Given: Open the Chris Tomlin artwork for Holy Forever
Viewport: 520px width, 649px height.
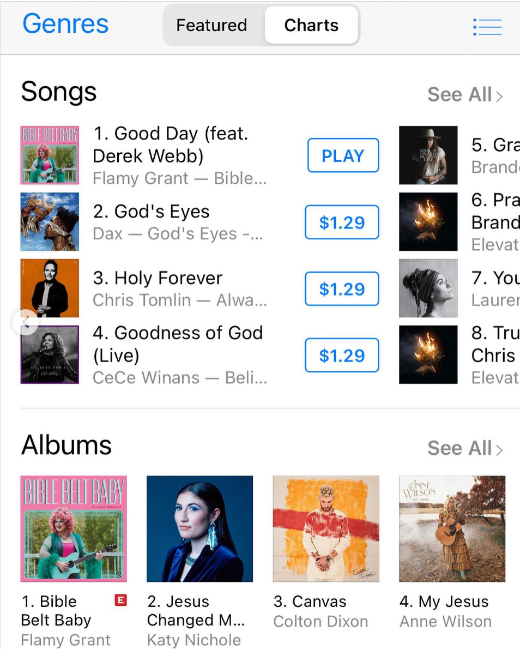Looking at the screenshot, I should (50, 288).
